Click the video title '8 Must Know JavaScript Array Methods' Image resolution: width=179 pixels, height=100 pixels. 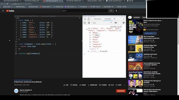(28, 82)
